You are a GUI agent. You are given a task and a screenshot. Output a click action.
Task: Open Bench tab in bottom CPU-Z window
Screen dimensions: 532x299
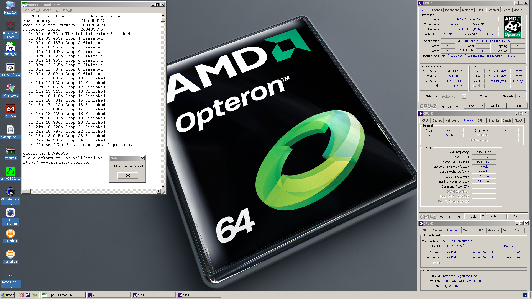pos(507,230)
